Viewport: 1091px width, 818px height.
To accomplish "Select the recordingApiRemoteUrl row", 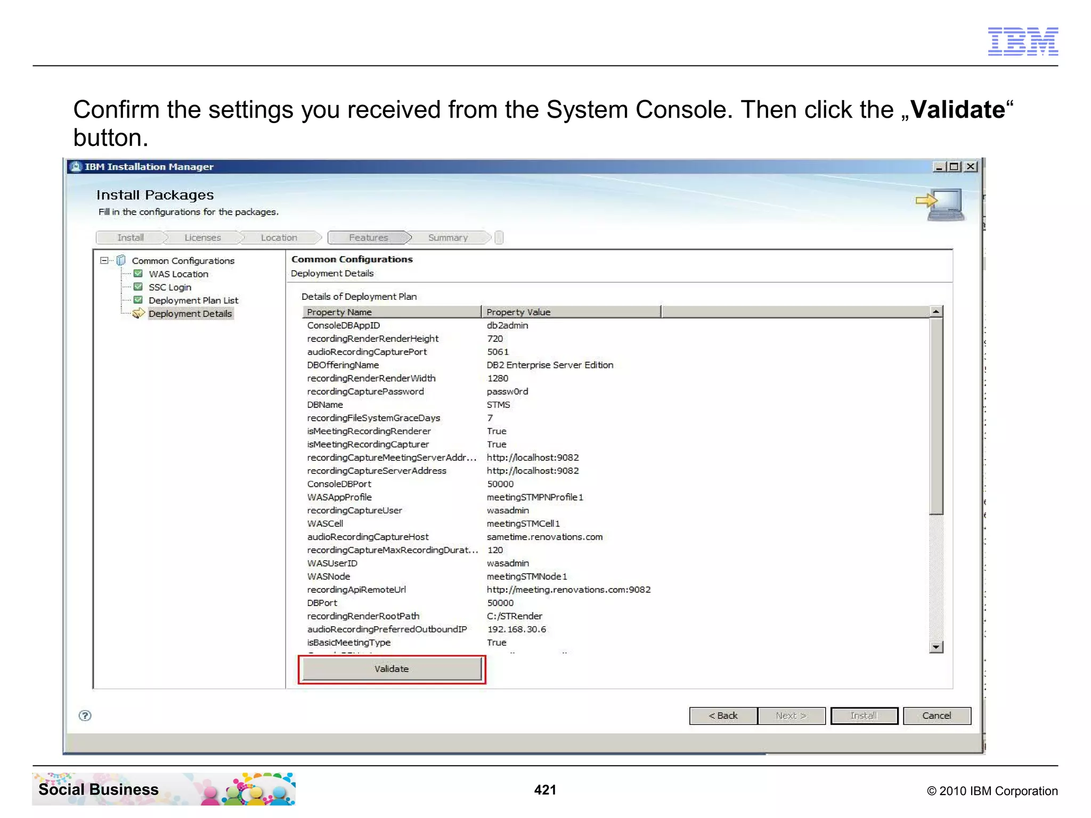I will pyautogui.click(x=615, y=590).
